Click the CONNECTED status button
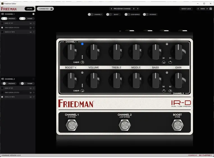Viewport: 214px width, 158px height. 45,9
